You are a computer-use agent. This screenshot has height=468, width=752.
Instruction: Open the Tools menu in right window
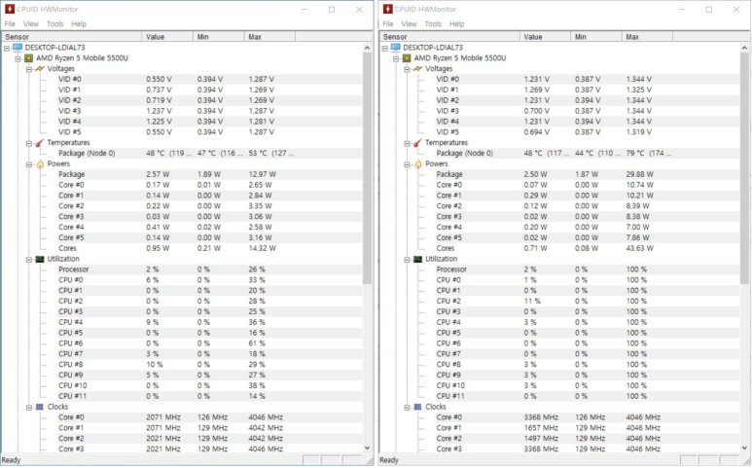coord(433,24)
